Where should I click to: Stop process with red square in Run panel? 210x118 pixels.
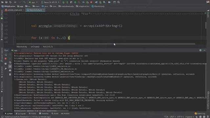tap(6, 59)
